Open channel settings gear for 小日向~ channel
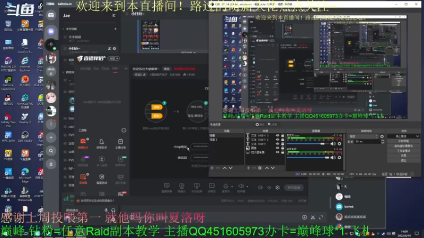Screen dimensions: 424x238 point(114,49)
